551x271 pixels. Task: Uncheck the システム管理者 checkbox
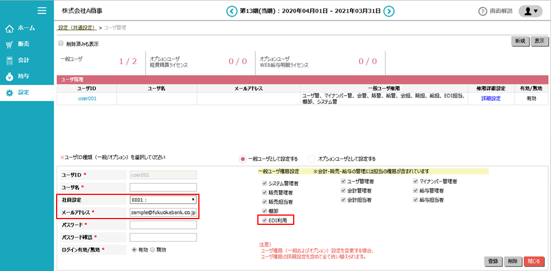[x=264, y=181]
